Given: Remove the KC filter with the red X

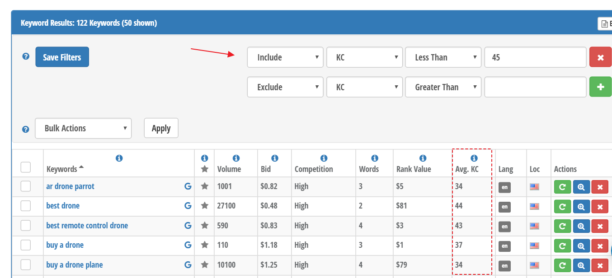Looking at the screenshot, I should (x=600, y=57).
